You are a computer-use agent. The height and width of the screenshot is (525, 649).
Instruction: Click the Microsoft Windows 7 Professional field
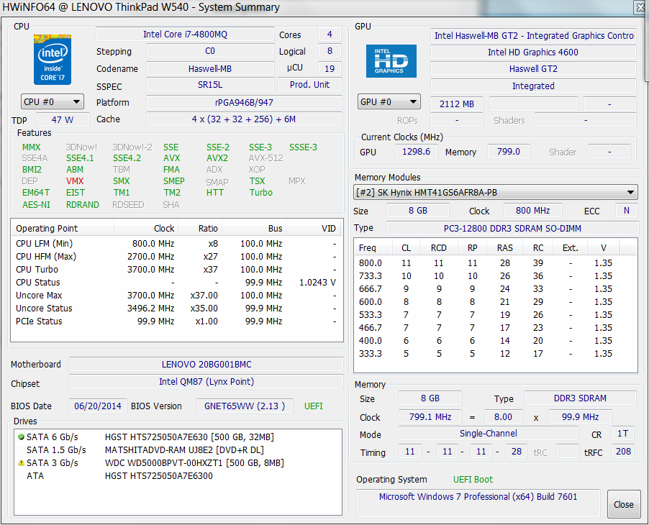pyautogui.click(x=478, y=497)
